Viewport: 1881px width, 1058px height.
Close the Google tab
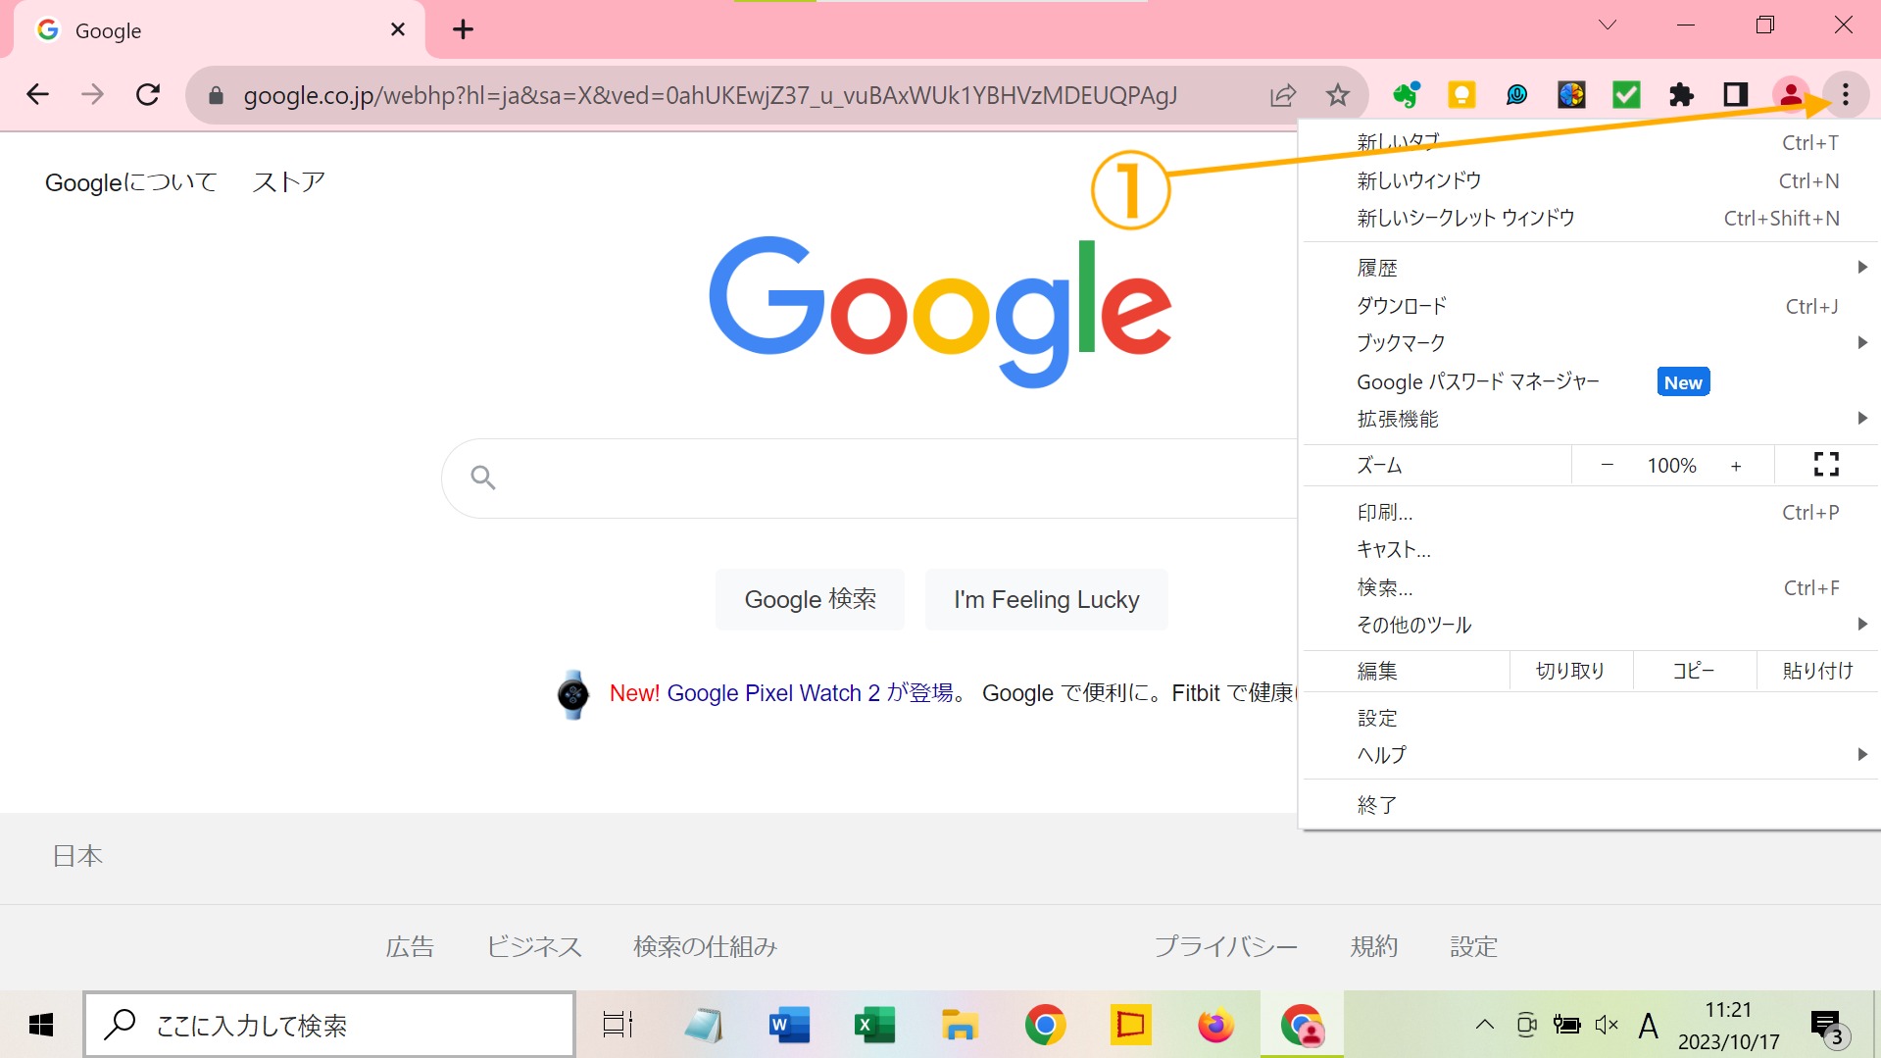coord(397,29)
